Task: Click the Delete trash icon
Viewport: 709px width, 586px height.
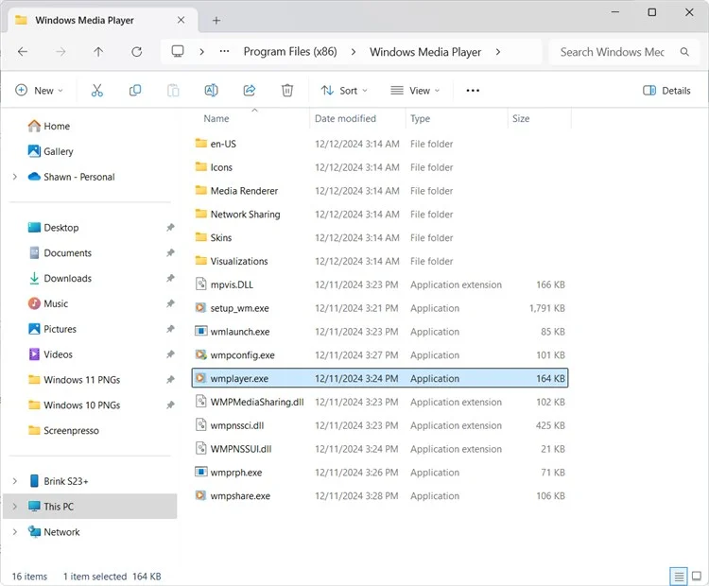Action: [287, 91]
